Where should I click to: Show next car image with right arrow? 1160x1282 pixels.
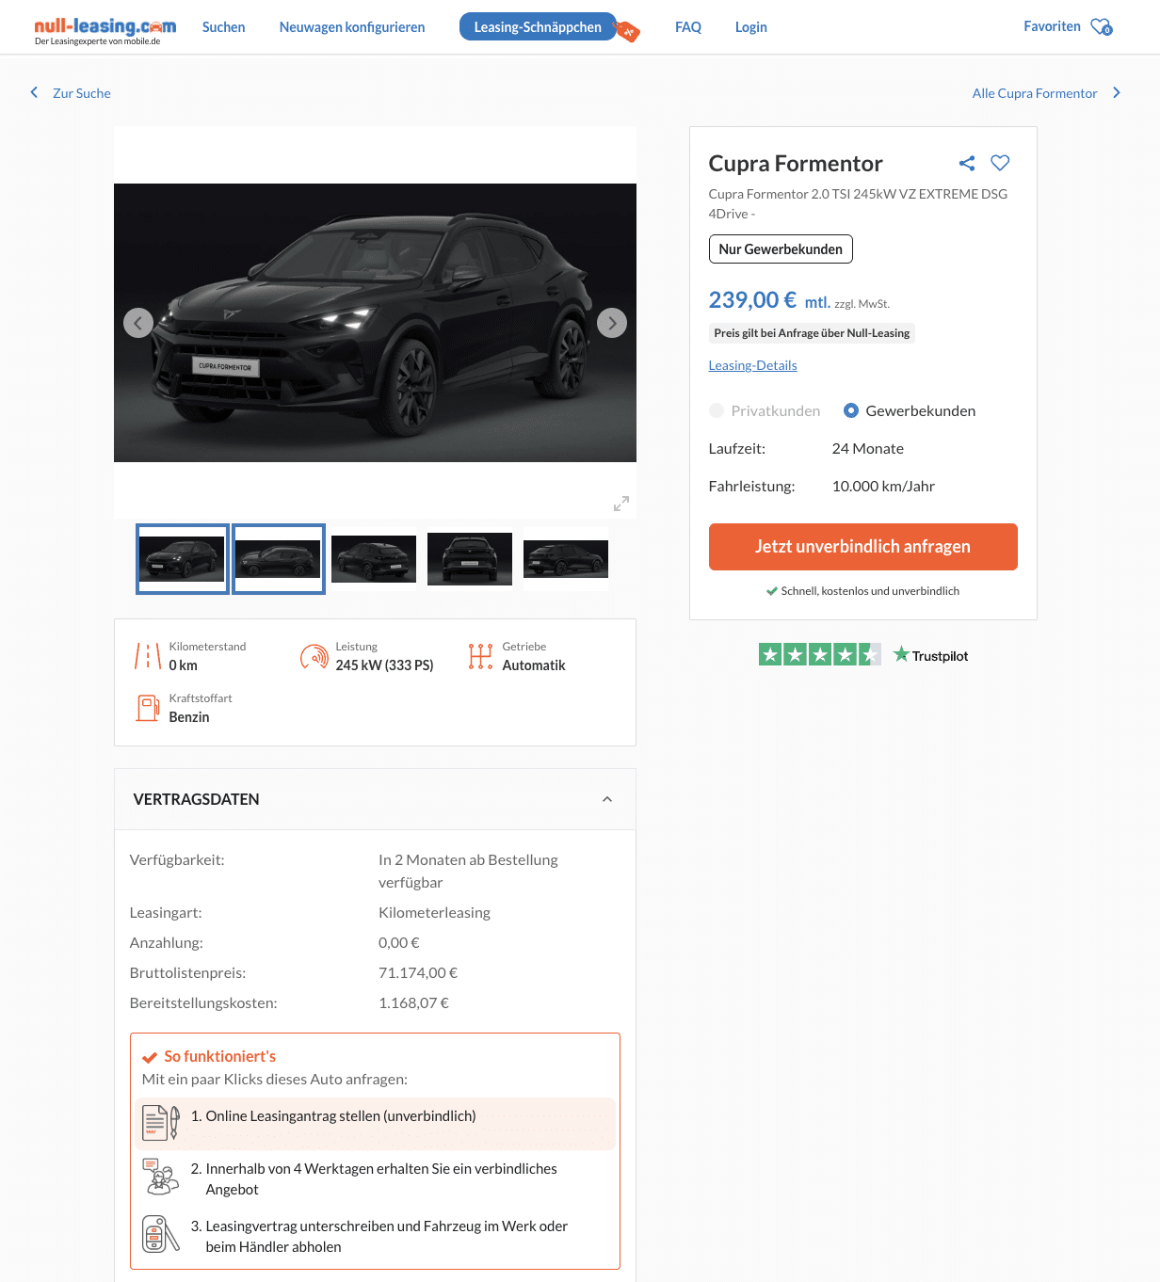[612, 323]
